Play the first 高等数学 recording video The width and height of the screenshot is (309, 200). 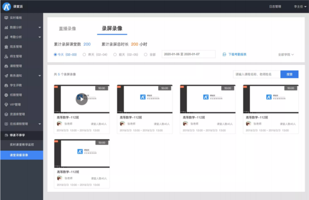pyautogui.click(x=82, y=99)
